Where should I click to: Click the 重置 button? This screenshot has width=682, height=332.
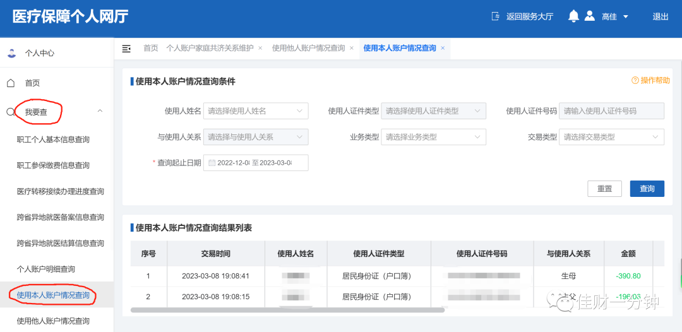pyautogui.click(x=604, y=189)
